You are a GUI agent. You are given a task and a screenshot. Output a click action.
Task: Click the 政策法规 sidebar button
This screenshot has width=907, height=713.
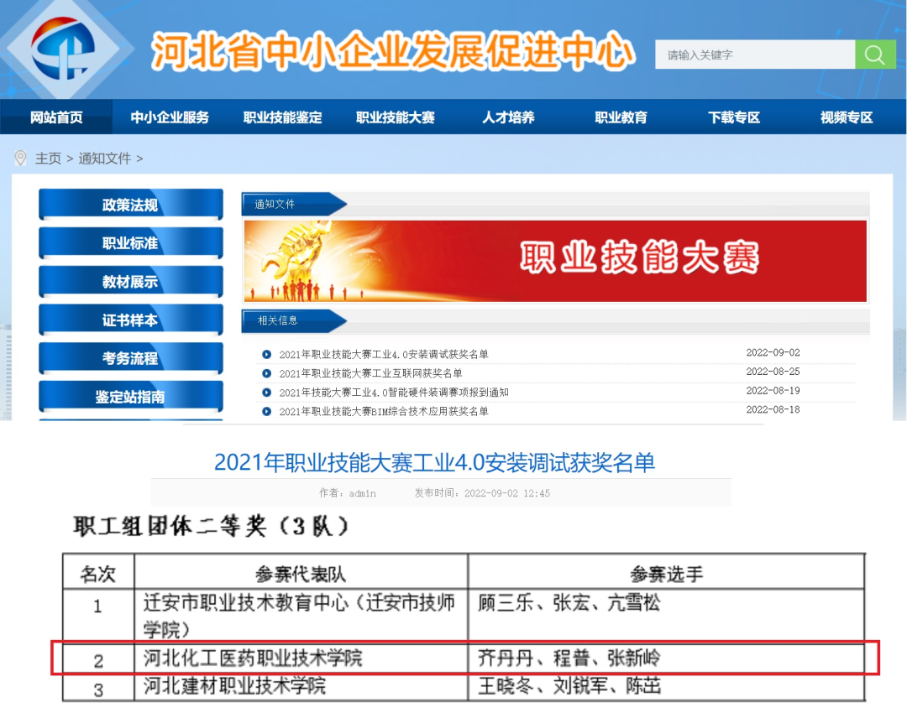point(131,205)
